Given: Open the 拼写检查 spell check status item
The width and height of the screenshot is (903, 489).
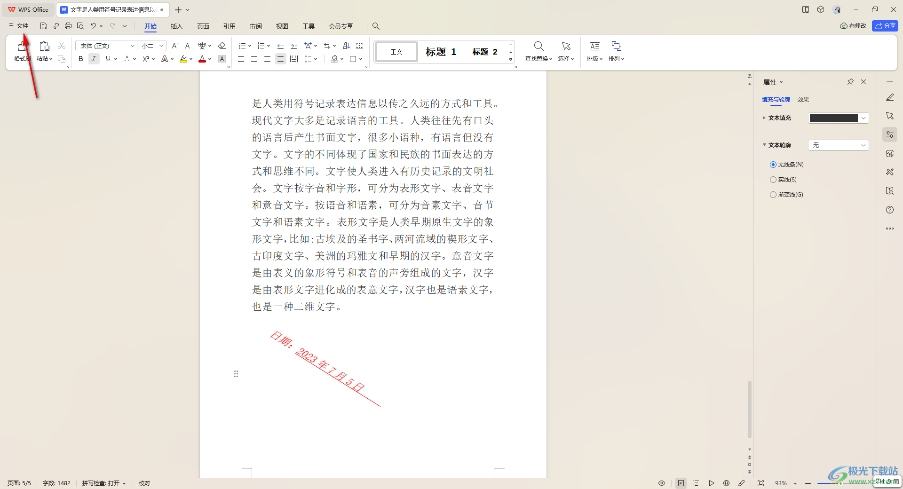Looking at the screenshot, I should [104, 483].
